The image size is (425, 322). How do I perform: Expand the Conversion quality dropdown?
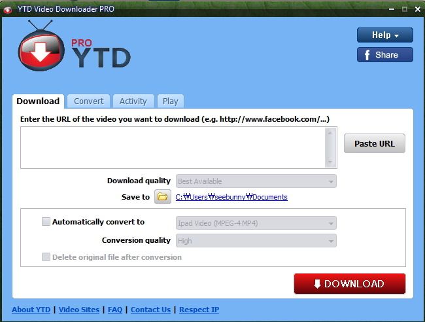click(256, 241)
